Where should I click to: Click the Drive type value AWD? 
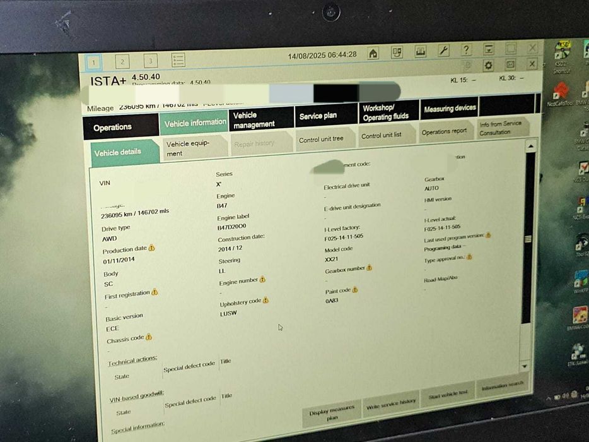click(x=109, y=239)
